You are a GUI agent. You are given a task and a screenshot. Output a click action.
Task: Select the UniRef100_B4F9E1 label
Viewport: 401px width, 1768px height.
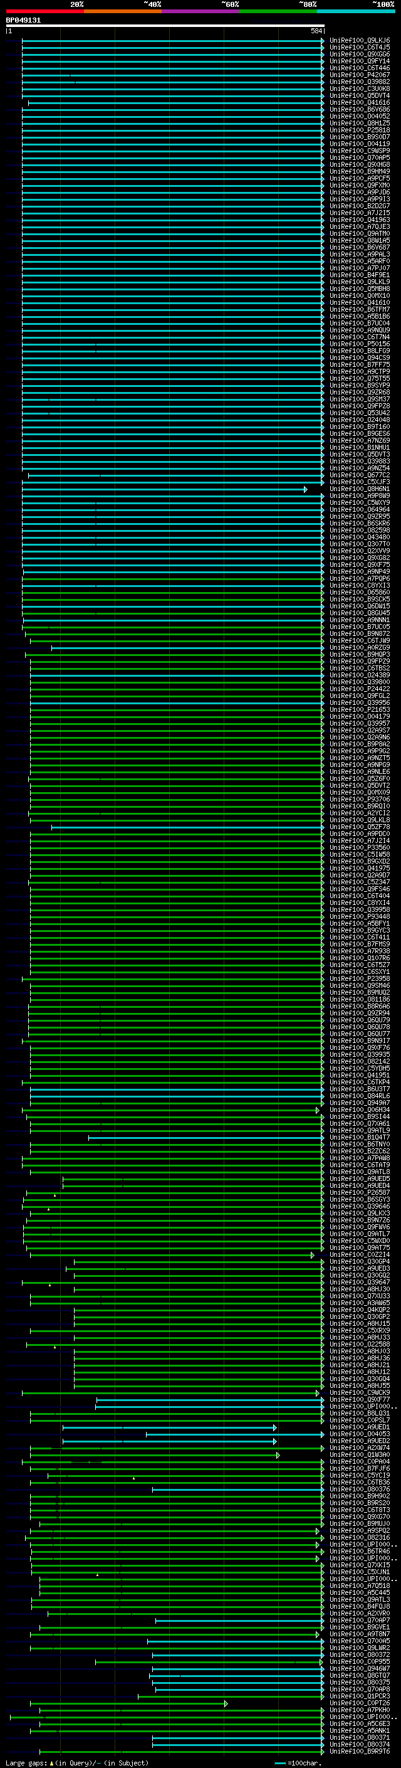tap(359, 275)
